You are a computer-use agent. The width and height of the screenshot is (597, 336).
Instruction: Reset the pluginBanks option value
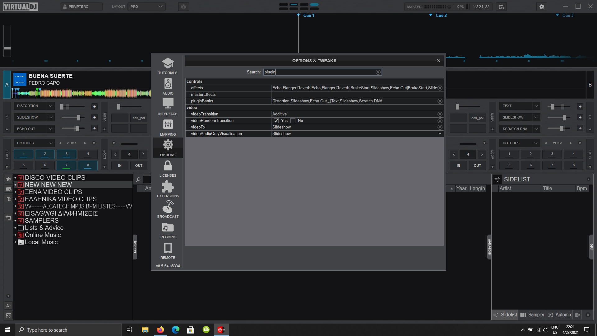[440, 101]
